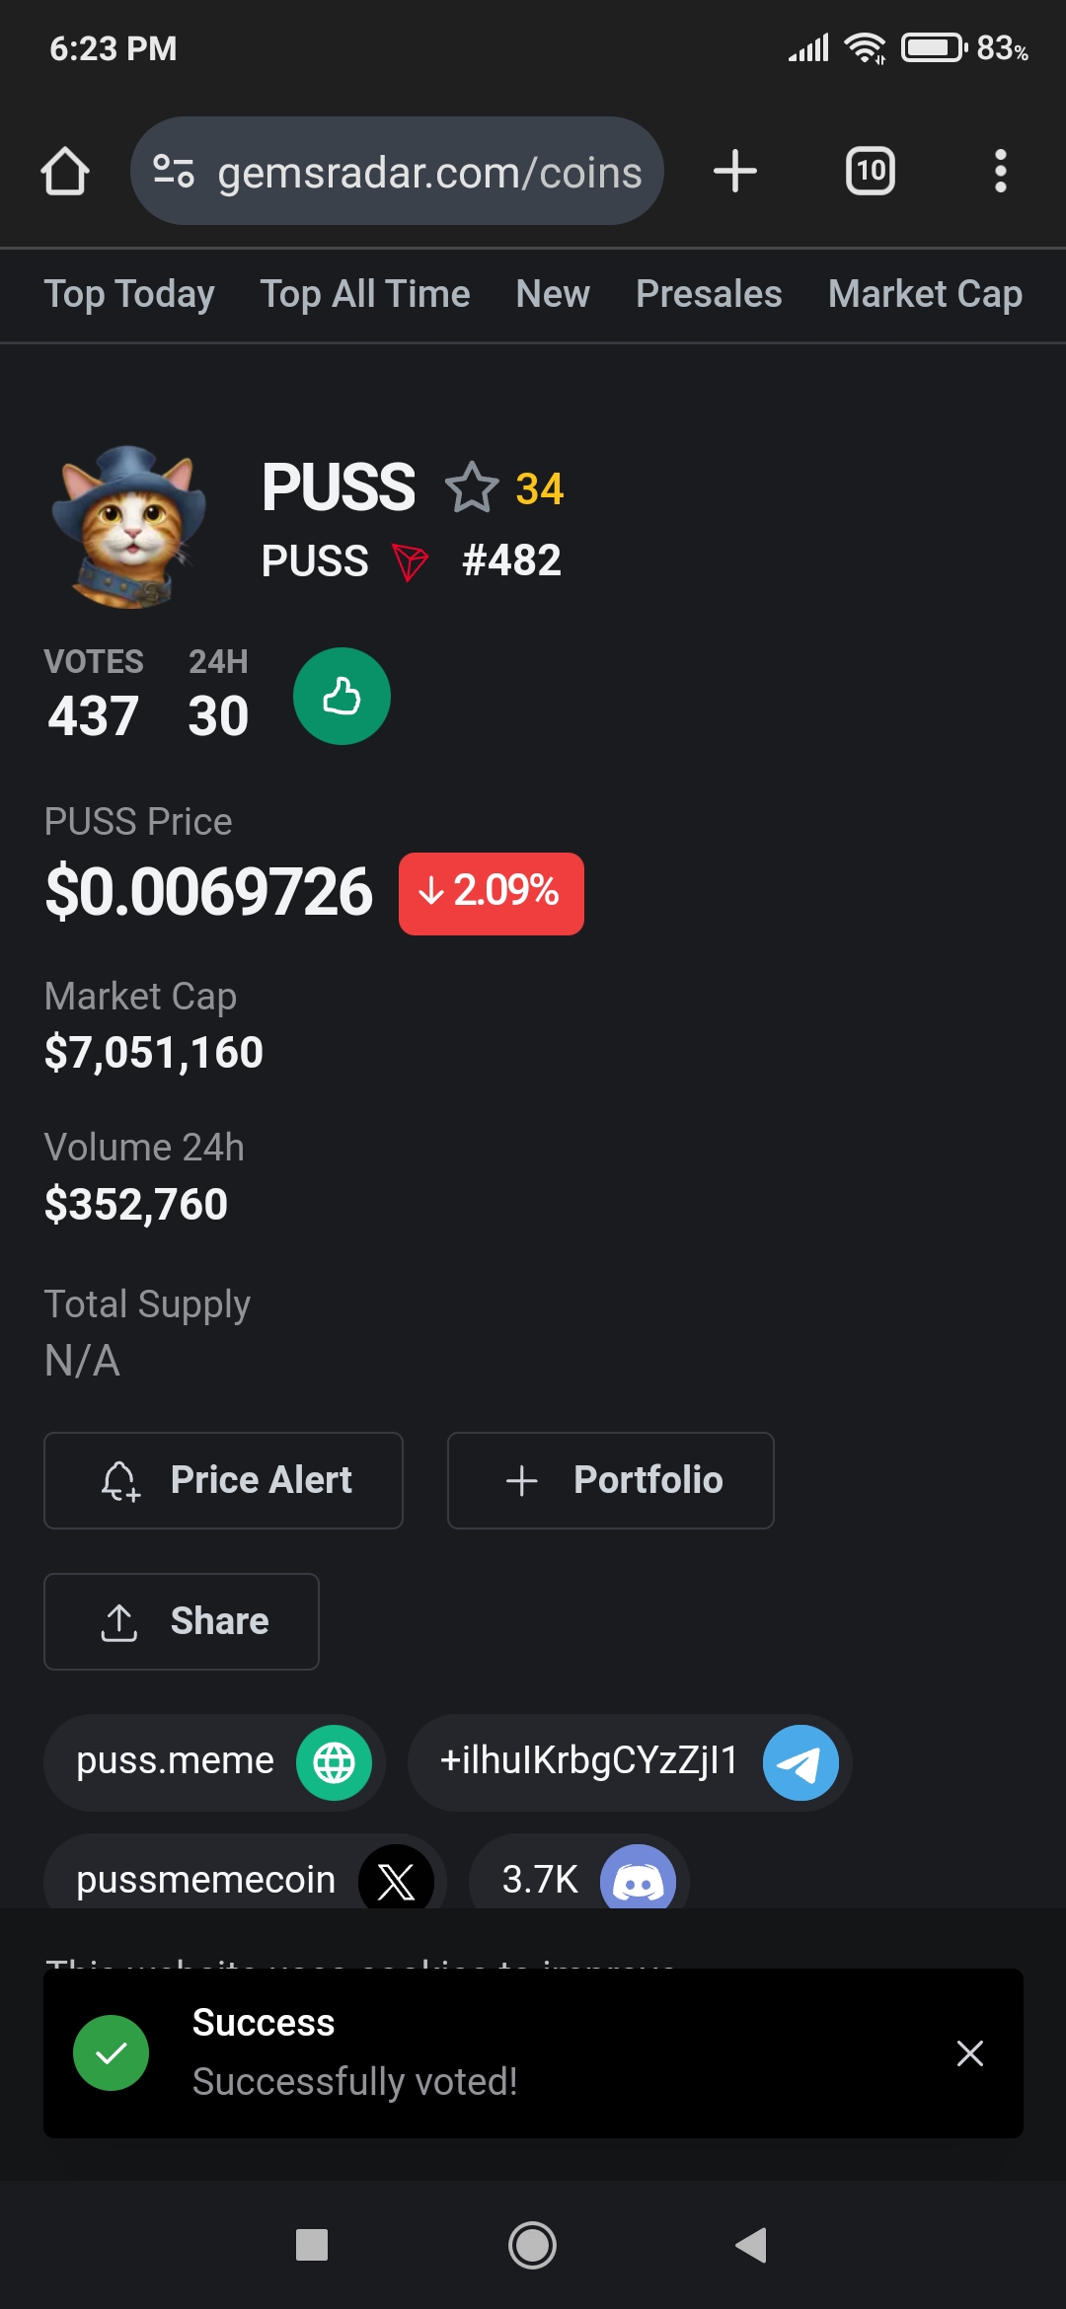Open the tab switcher showing 10 tabs
1066x2309 pixels.
[870, 172]
